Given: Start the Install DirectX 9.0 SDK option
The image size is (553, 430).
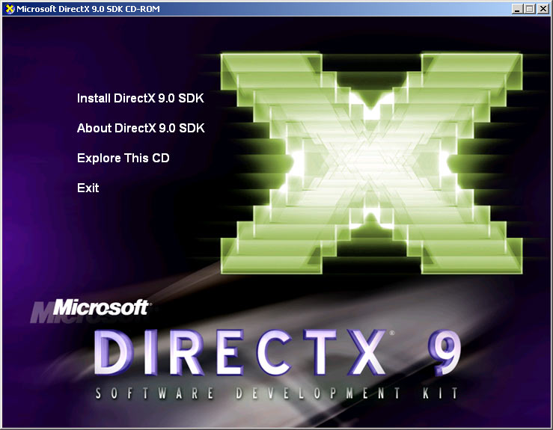Looking at the screenshot, I should [141, 98].
